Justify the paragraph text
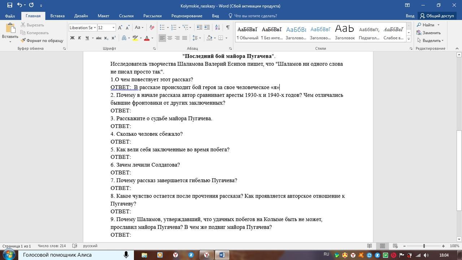This screenshot has width=462, height=260. 185,38
